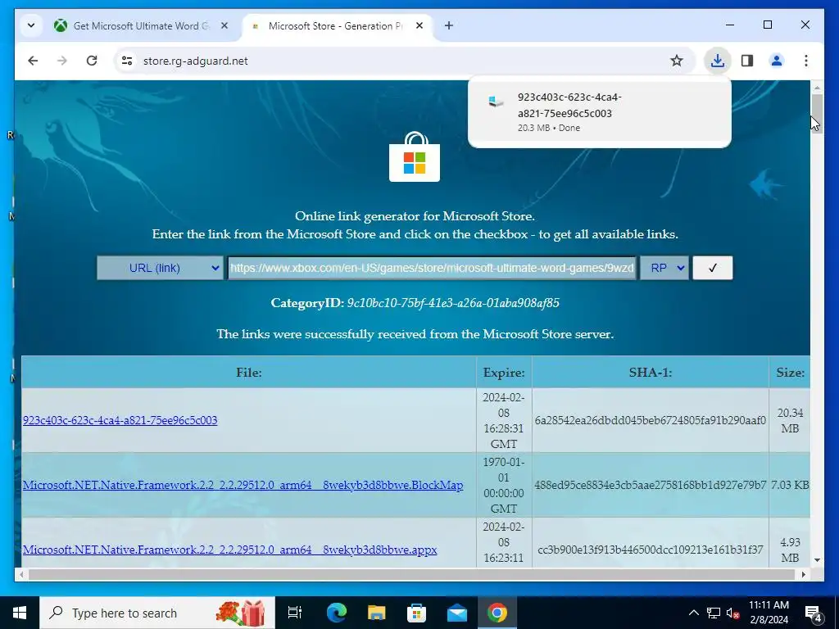Screen dimensions: 839x629
Task: Close the Get Microsoft Ultimate Word tab
Action: click(224, 25)
